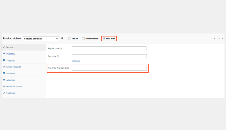Open the Attributes tab
Image resolution: width=226 pixels, height=130 pixels.
24,73
